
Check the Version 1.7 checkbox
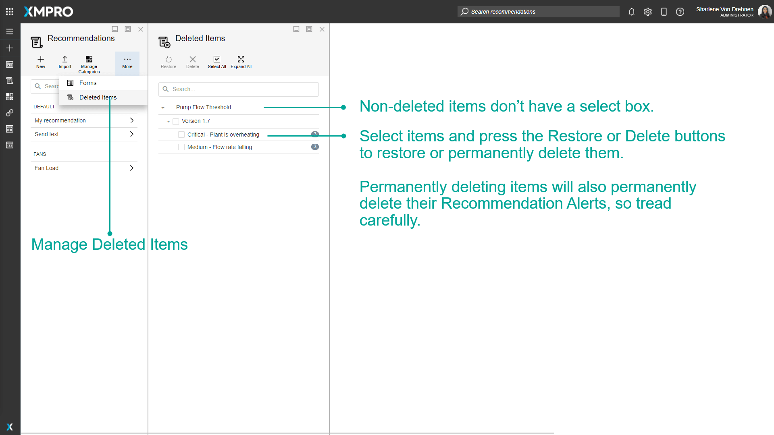pos(176,121)
